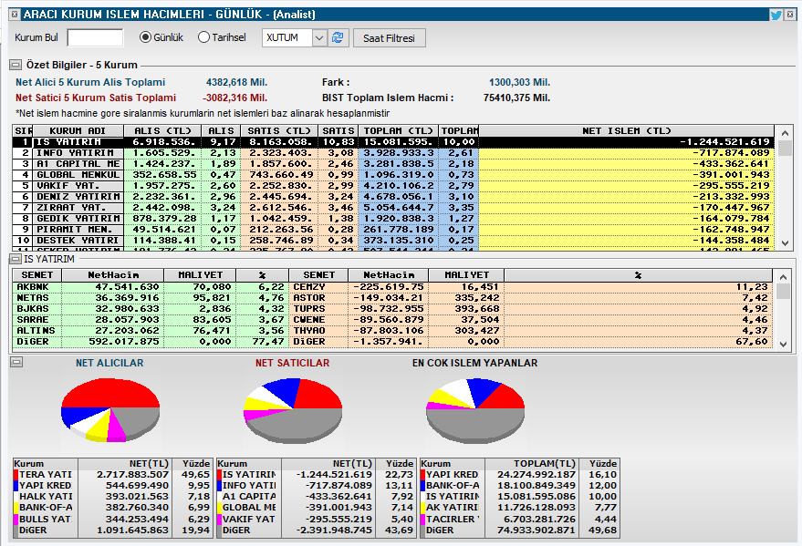The height and width of the screenshot is (546, 802).
Task: Select the Günlük radio button
Action: [x=145, y=37]
